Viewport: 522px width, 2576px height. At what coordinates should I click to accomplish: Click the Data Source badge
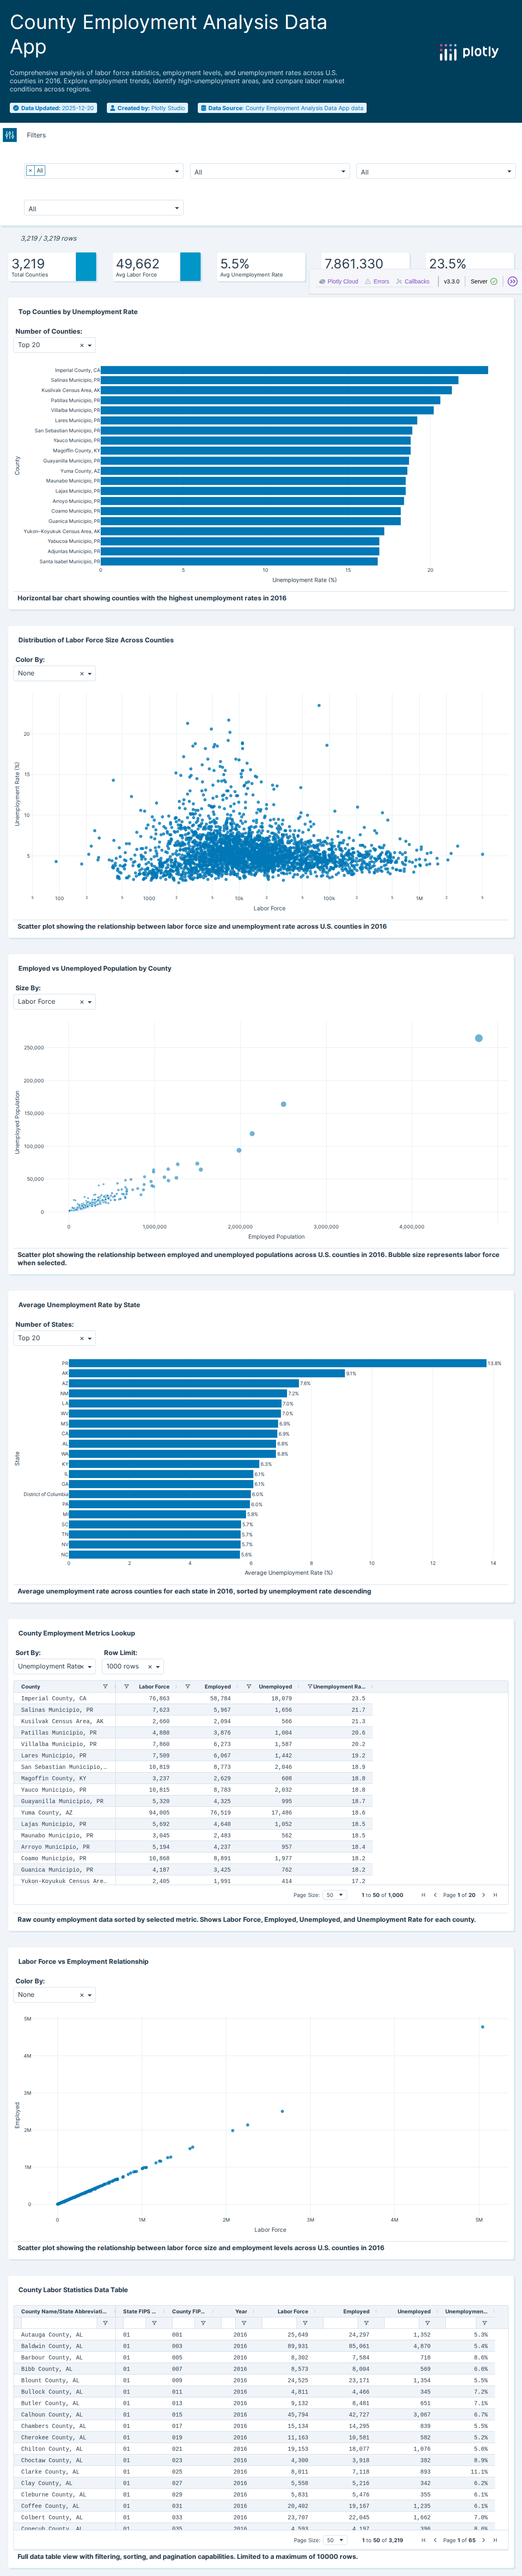[x=282, y=108]
